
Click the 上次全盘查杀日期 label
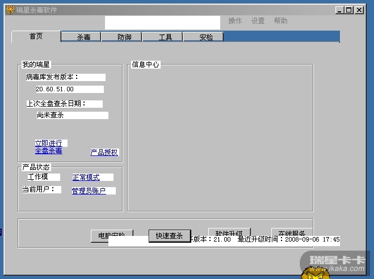coord(56,104)
